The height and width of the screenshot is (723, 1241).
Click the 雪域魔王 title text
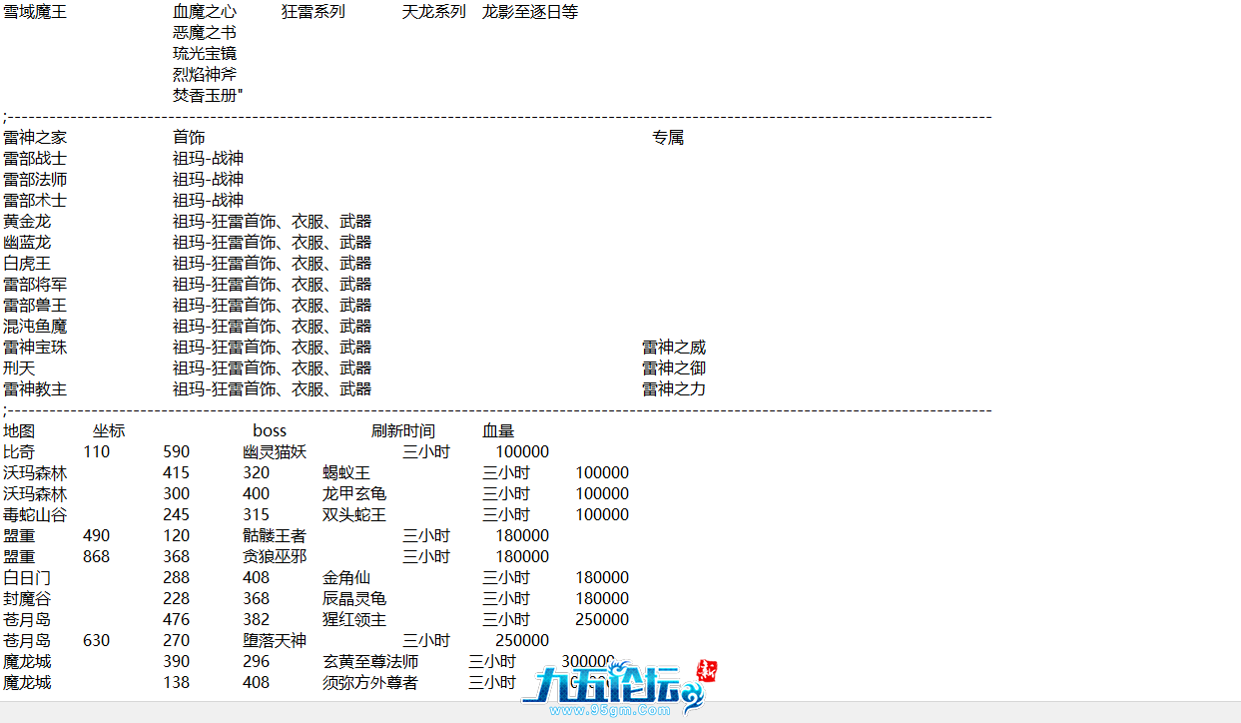[x=35, y=12]
